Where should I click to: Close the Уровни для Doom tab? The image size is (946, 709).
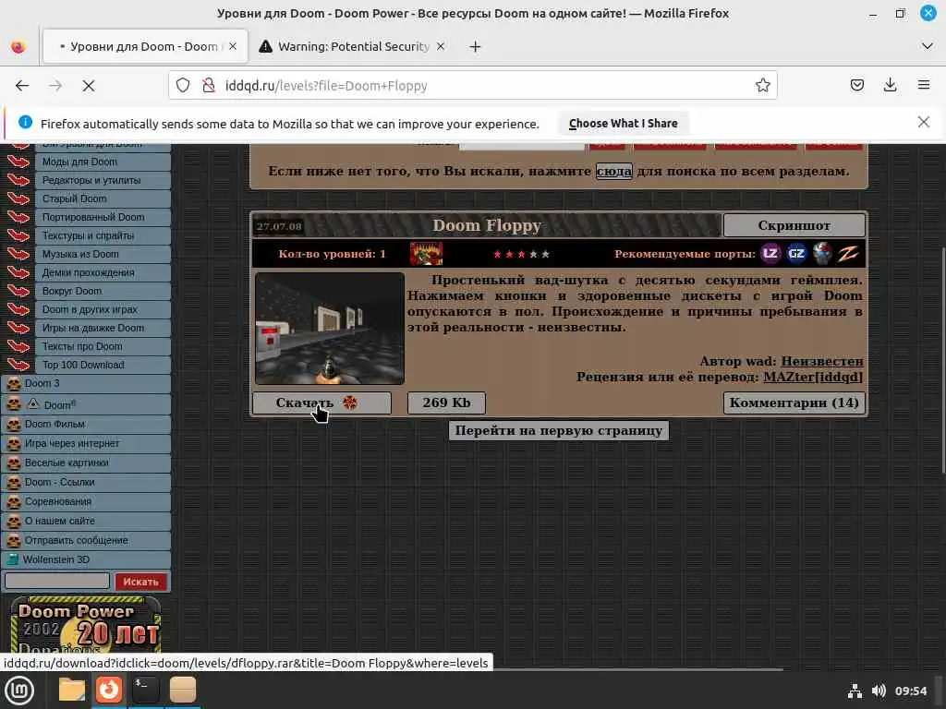click(233, 46)
